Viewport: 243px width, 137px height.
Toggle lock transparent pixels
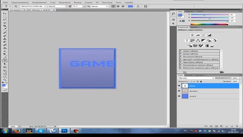[x=191, y=81]
